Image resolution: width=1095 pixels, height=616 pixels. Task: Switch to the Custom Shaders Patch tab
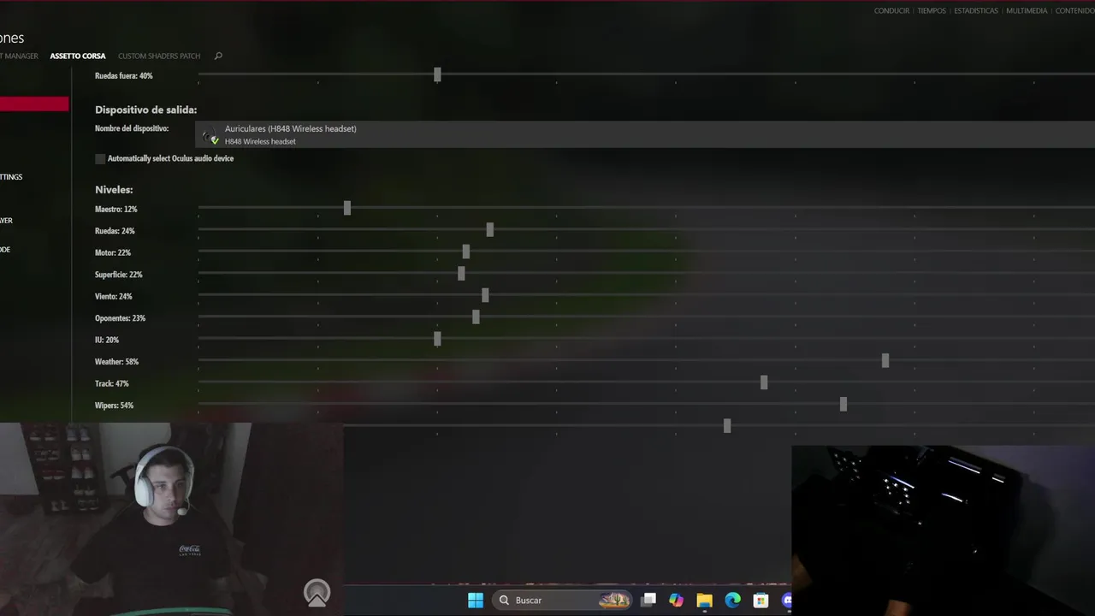(x=159, y=56)
